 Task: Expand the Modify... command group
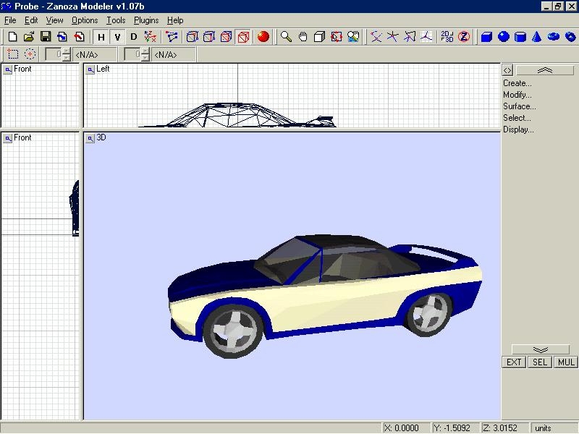point(517,95)
